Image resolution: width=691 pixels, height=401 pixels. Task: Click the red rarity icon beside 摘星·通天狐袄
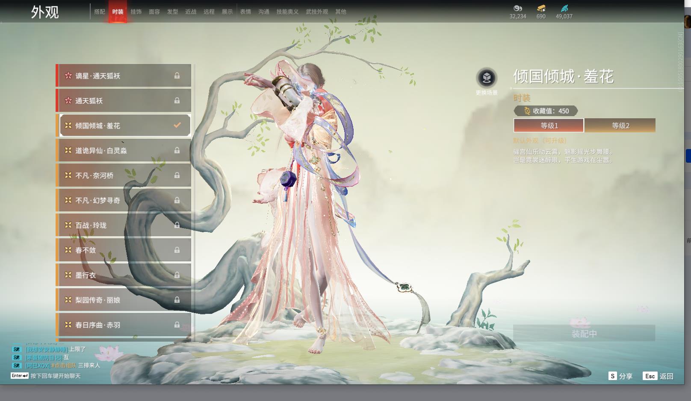click(x=68, y=76)
